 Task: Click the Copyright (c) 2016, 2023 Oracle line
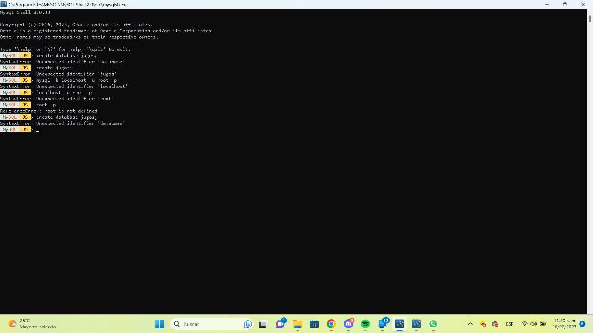click(x=76, y=25)
